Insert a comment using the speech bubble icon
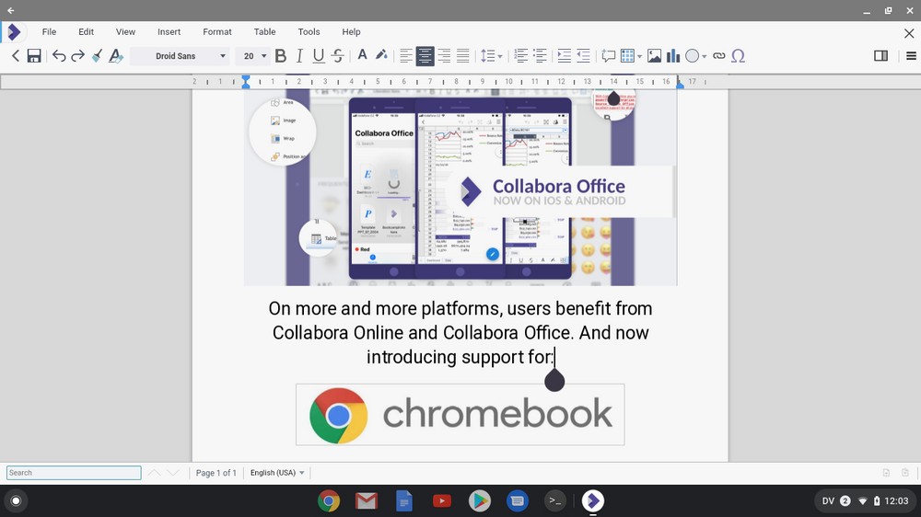This screenshot has width=921, height=517. (609, 56)
